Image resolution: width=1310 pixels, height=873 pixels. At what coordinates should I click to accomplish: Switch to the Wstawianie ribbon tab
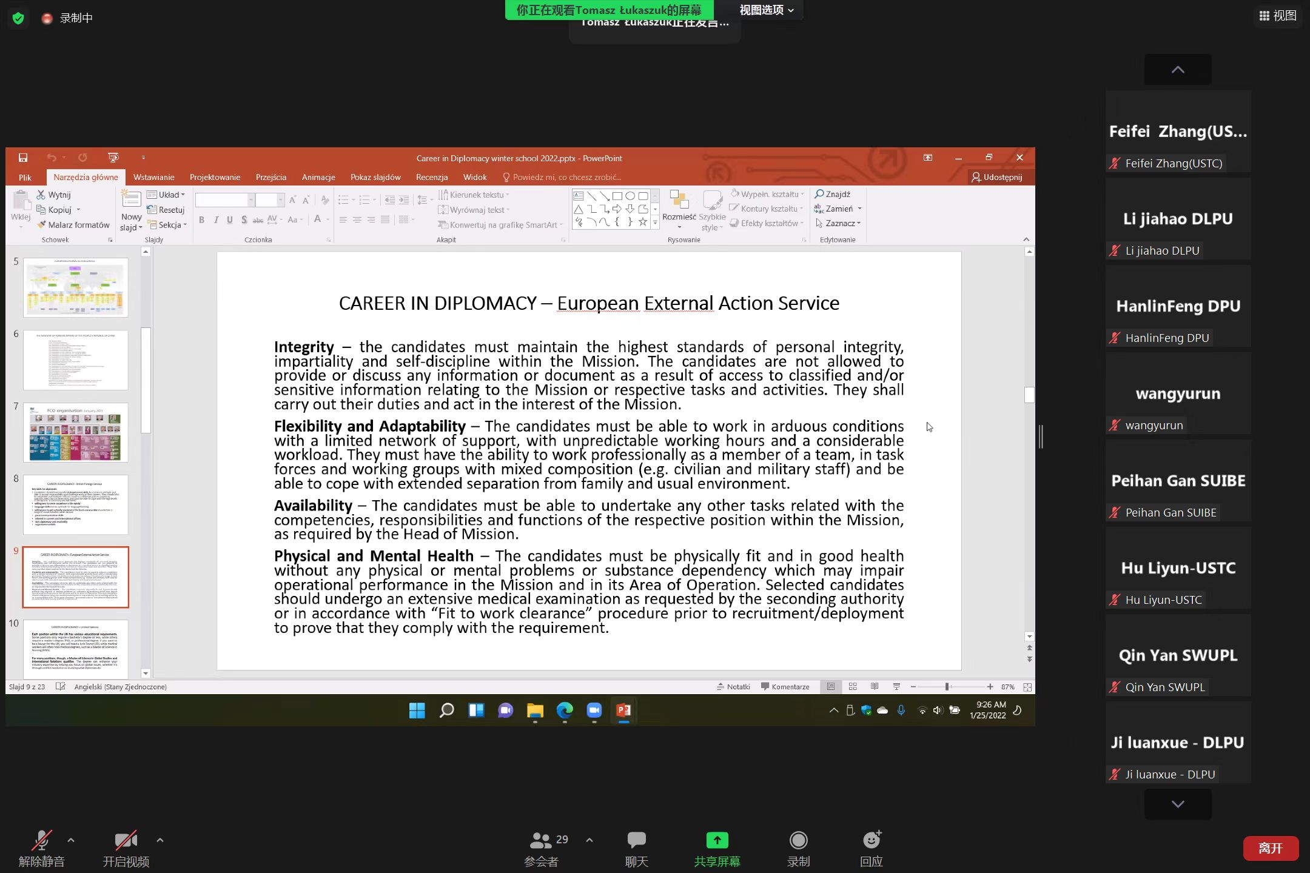[153, 177]
